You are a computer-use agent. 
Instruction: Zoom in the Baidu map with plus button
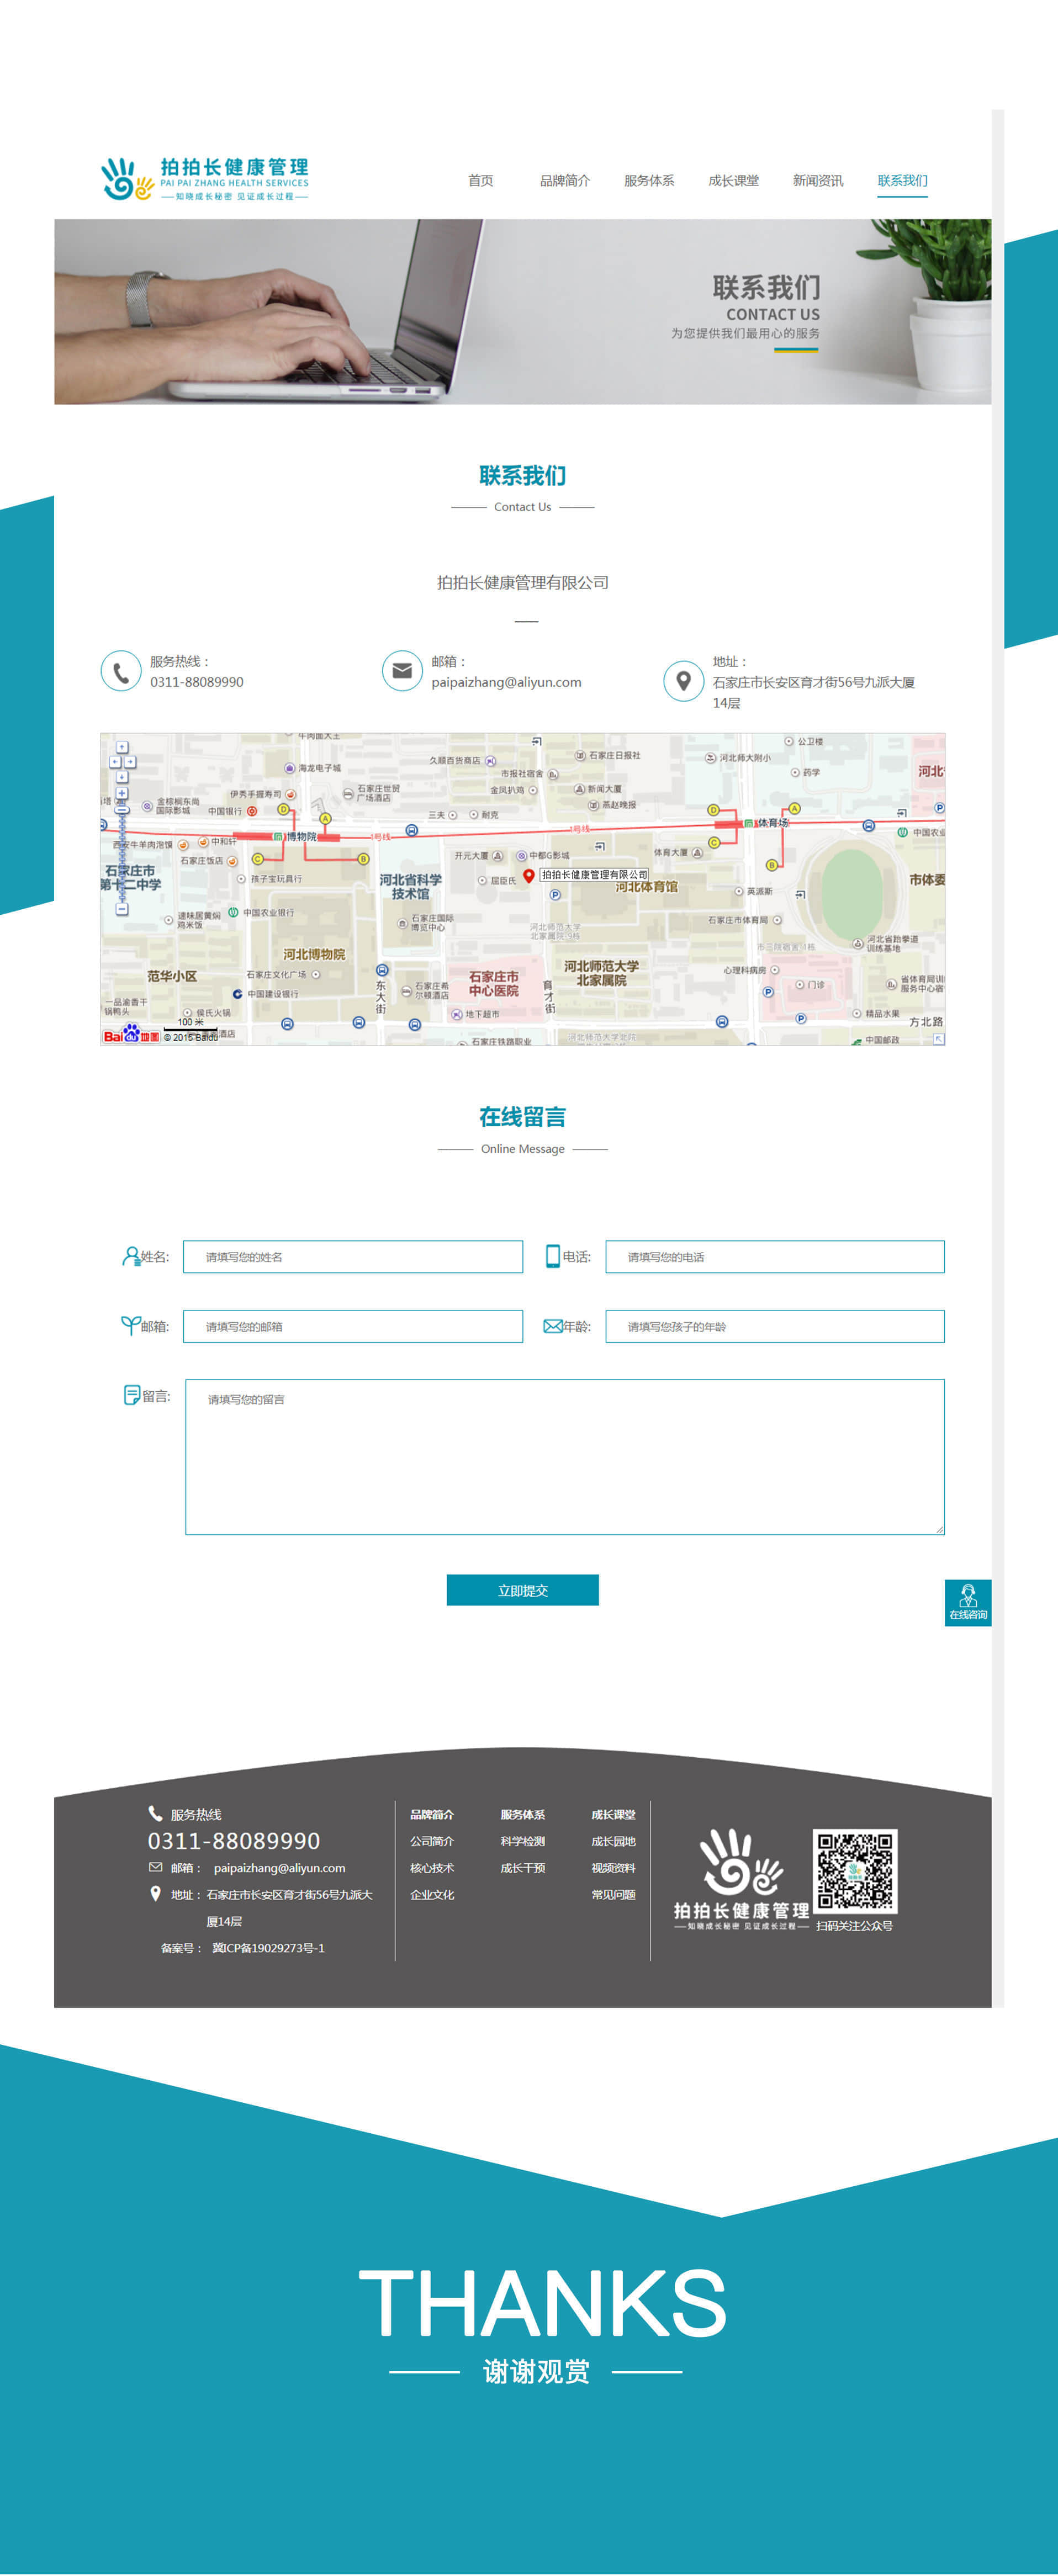(x=122, y=793)
